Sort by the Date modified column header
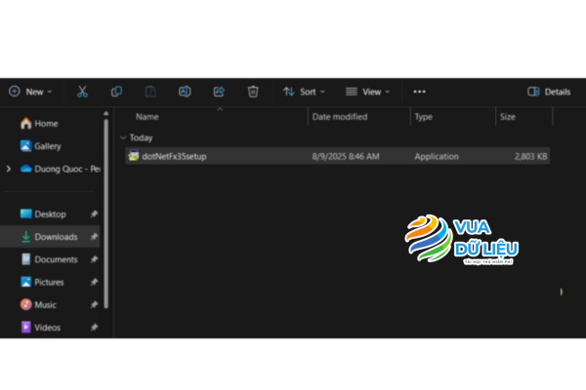The width and height of the screenshot is (586, 390). (339, 117)
